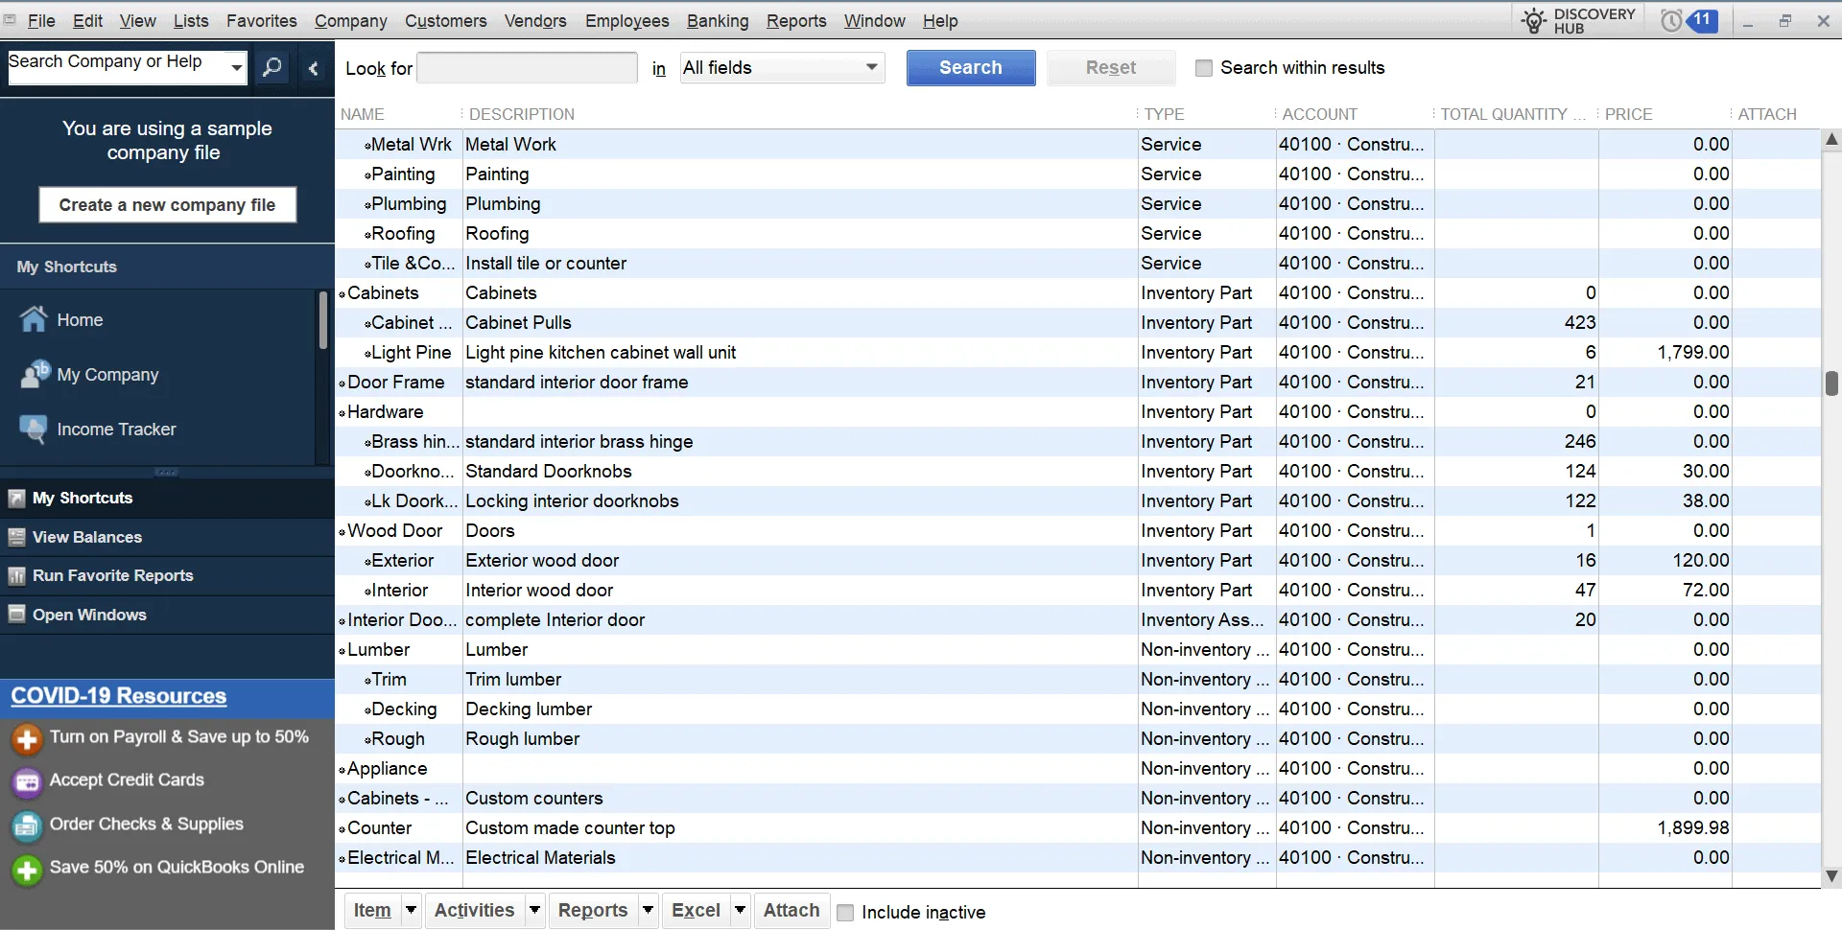
Task: Open the Discovery Hub lightbulb
Action: [1534, 20]
